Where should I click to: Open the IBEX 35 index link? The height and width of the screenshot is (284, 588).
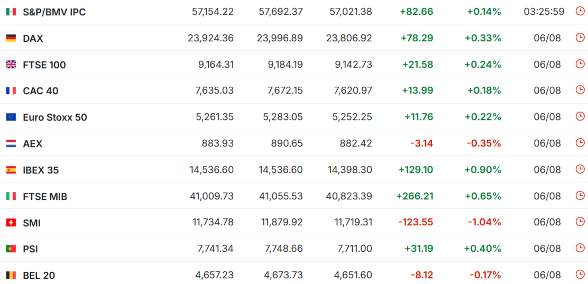pyautogui.click(x=41, y=170)
